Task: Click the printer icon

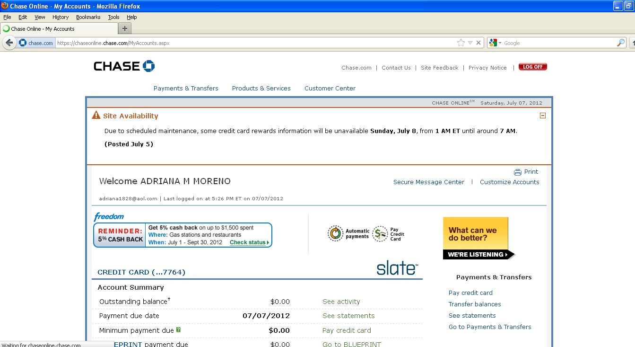Action: [x=518, y=172]
